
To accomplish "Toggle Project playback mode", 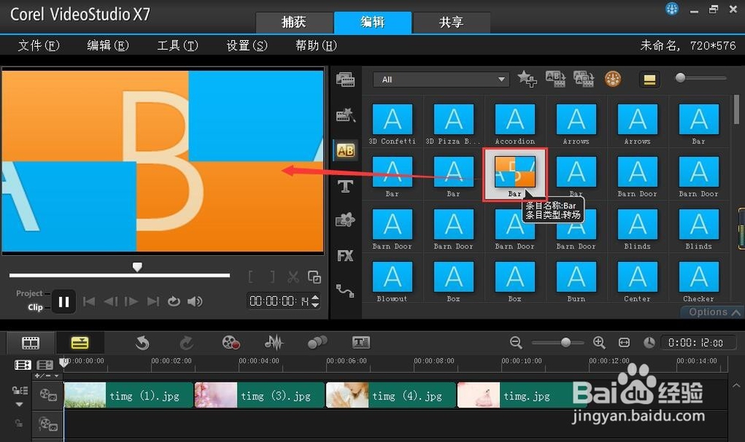I will (29, 293).
